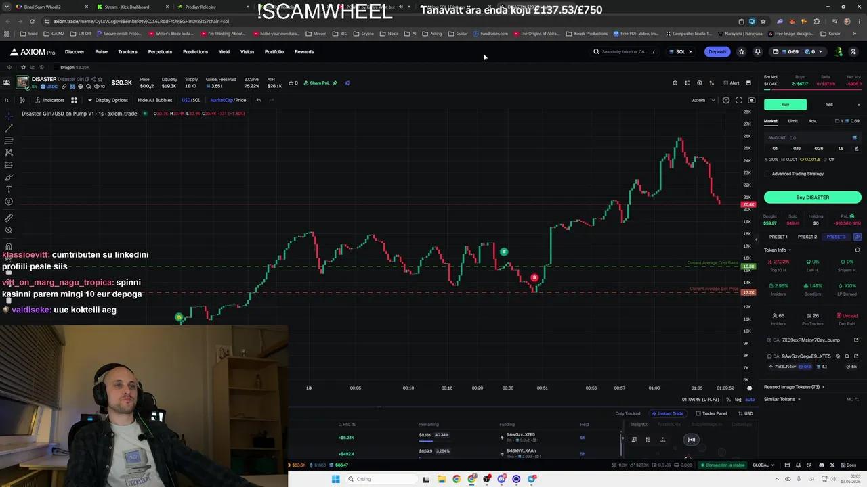Select the trend line drawing tool
This screenshot has height=487, width=867.
9,128
